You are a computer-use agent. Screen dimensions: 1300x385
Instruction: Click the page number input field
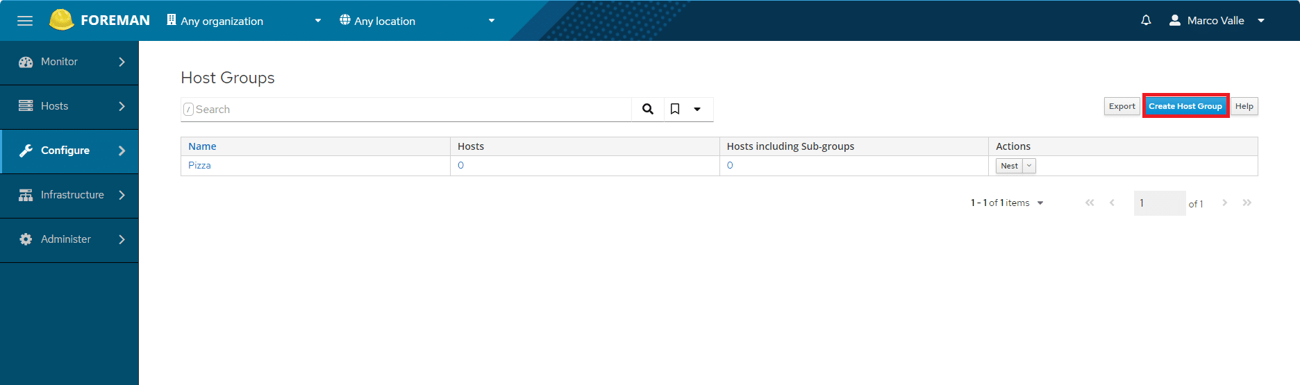(x=1160, y=203)
